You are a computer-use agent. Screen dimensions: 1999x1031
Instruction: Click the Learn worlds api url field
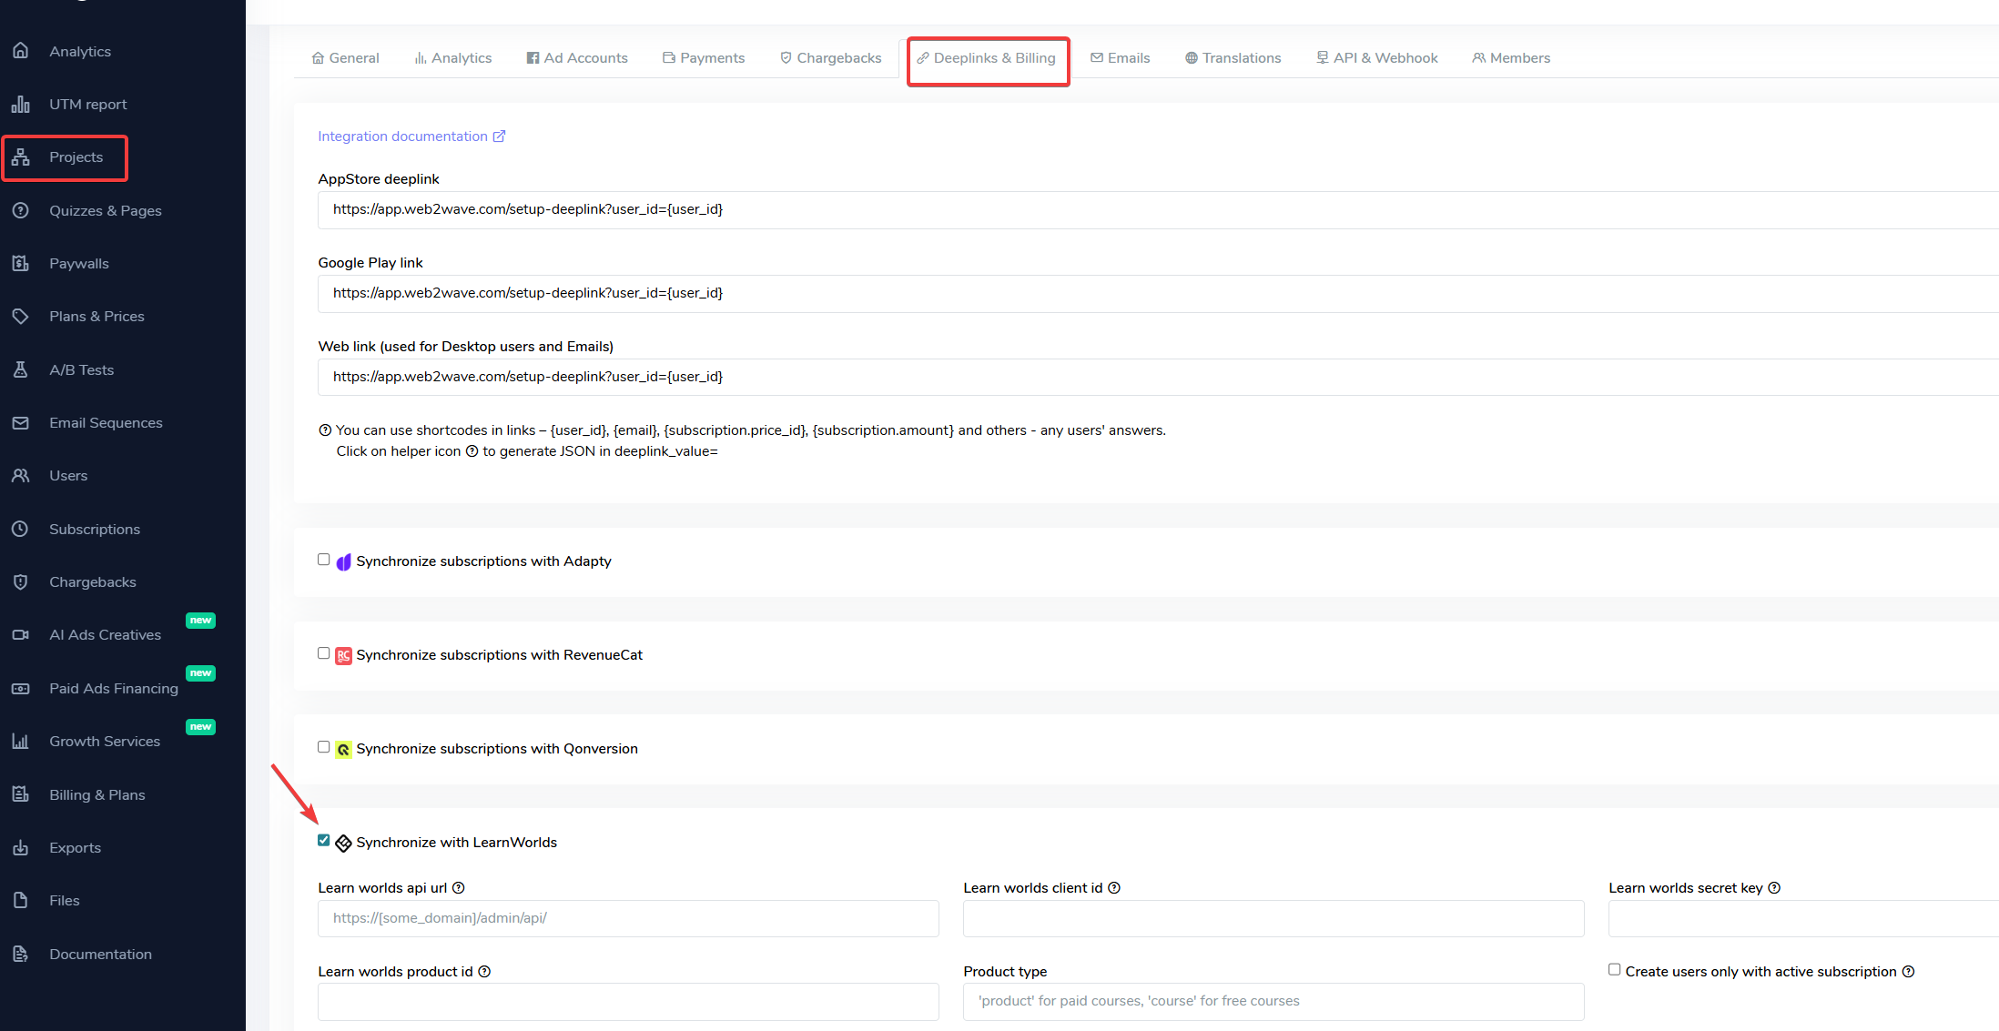(x=628, y=918)
